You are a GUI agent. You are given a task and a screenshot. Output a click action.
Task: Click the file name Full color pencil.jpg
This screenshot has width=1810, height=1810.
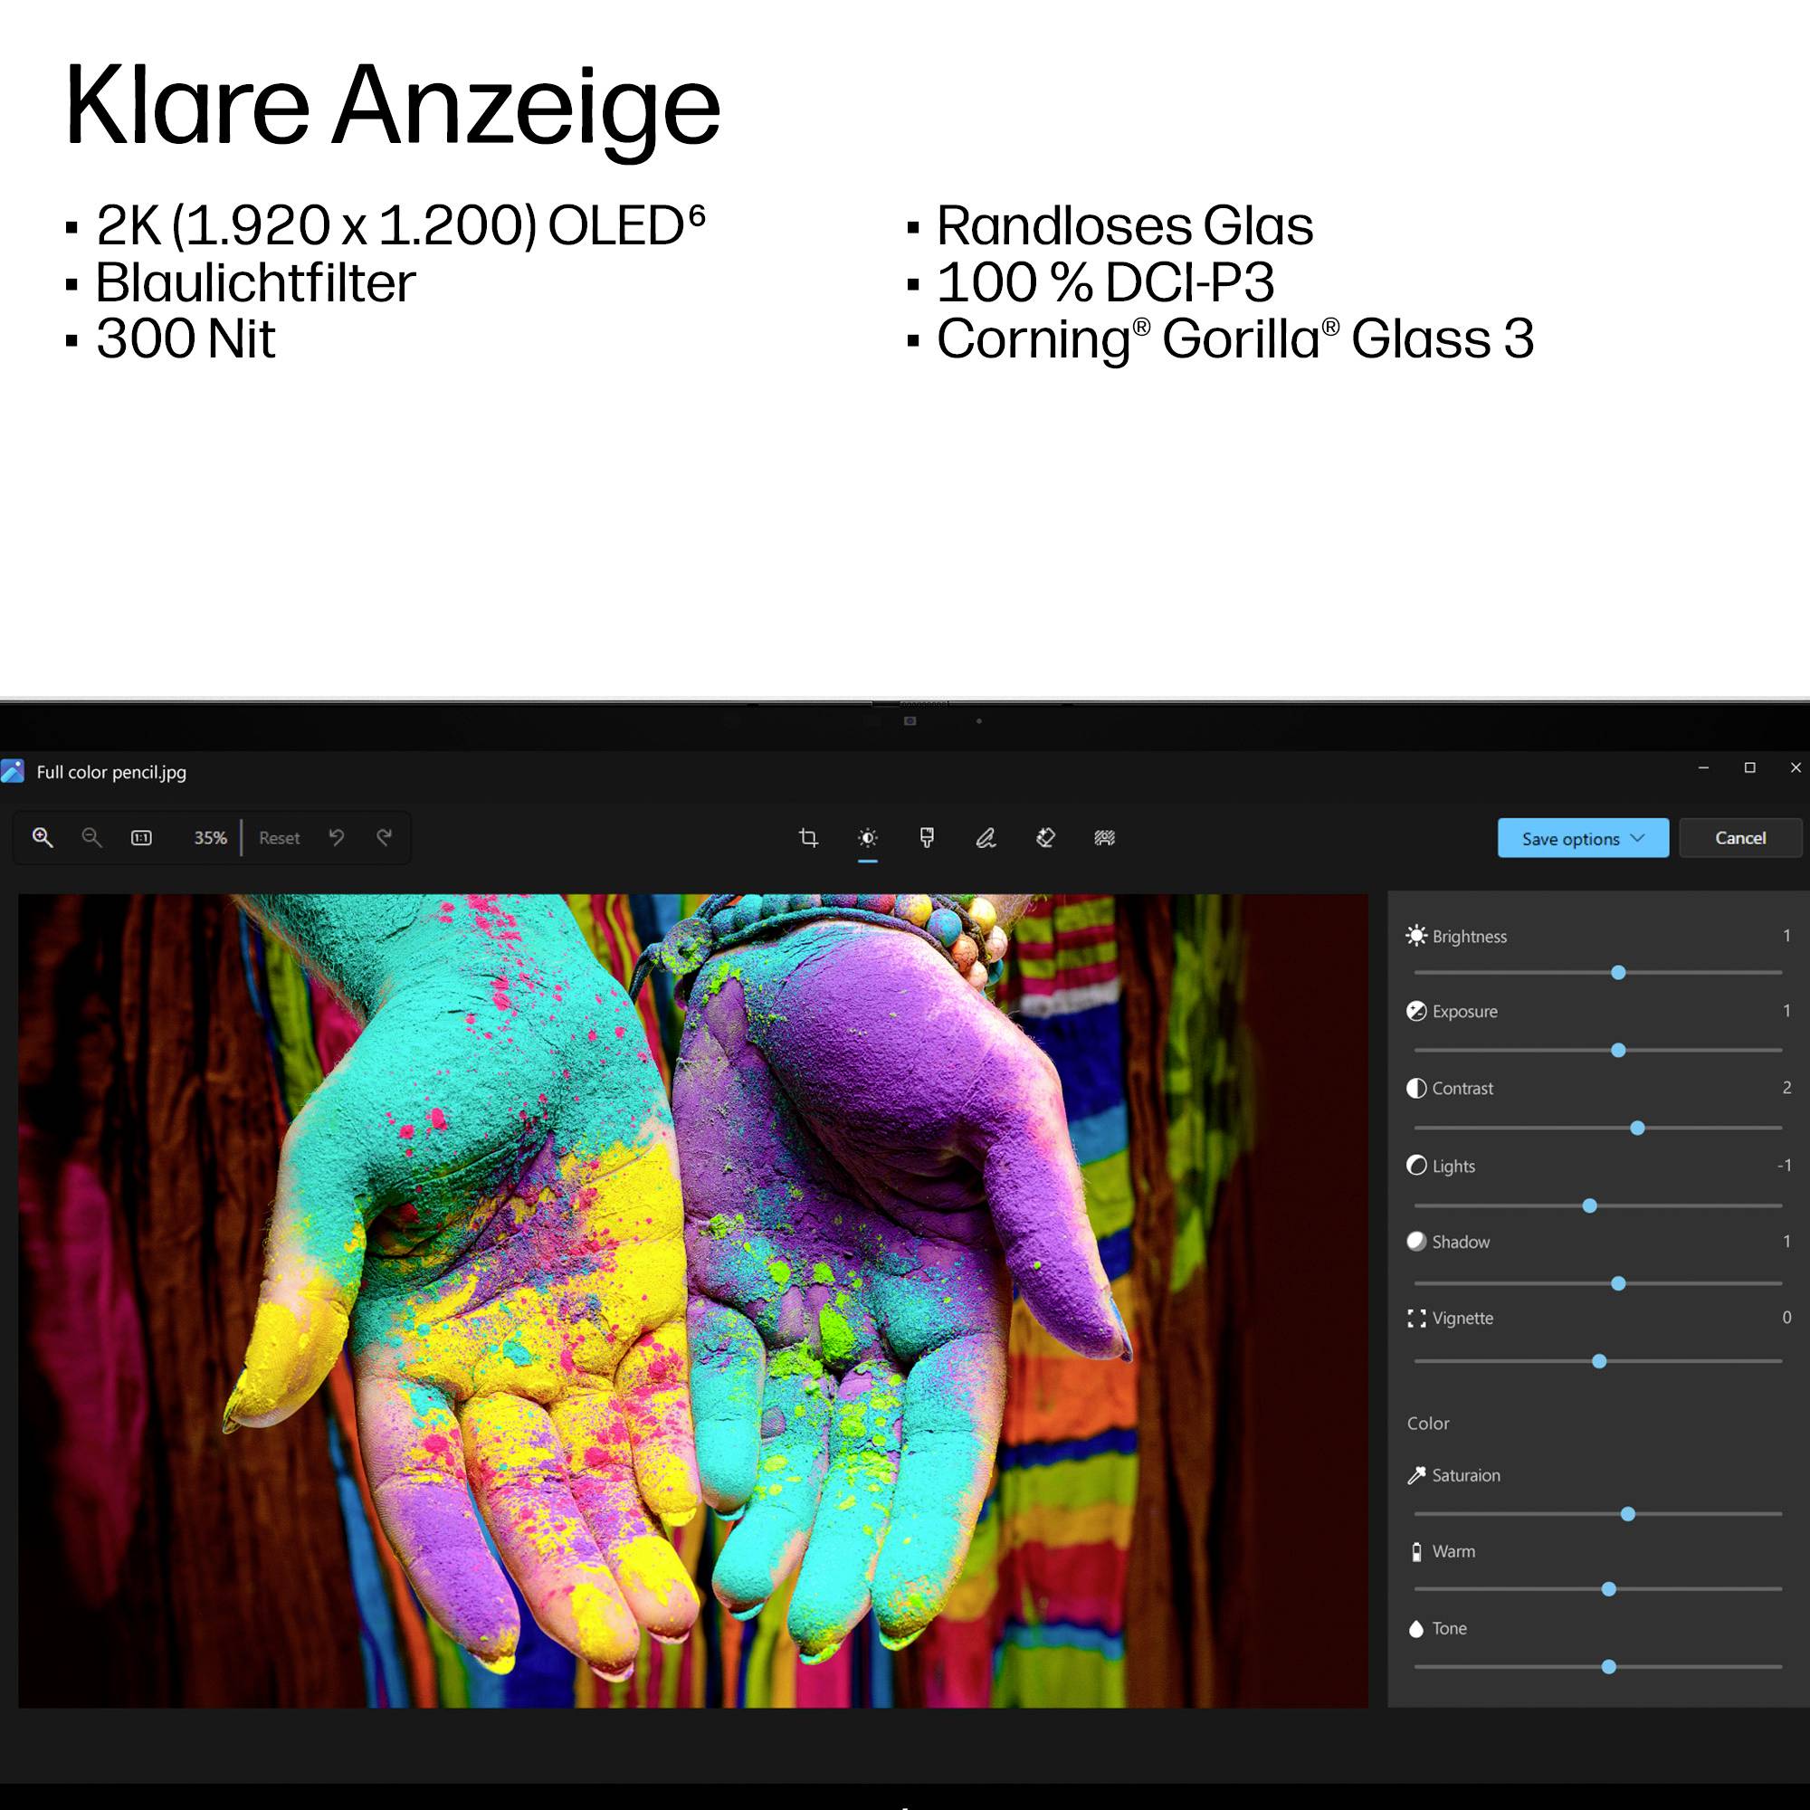[x=111, y=772]
